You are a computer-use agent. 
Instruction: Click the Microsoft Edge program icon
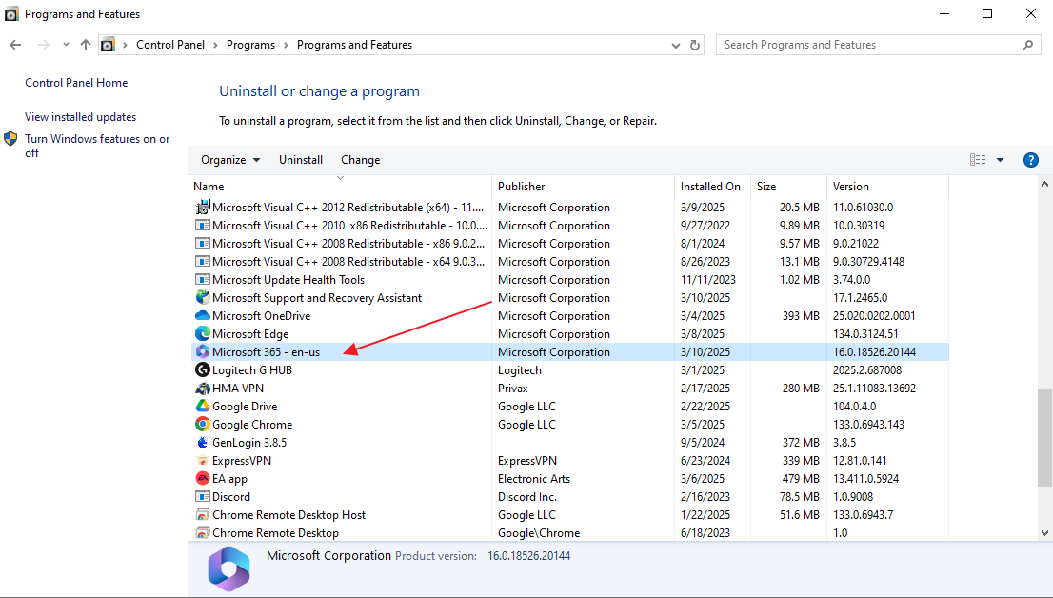click(x=202, y=334)
